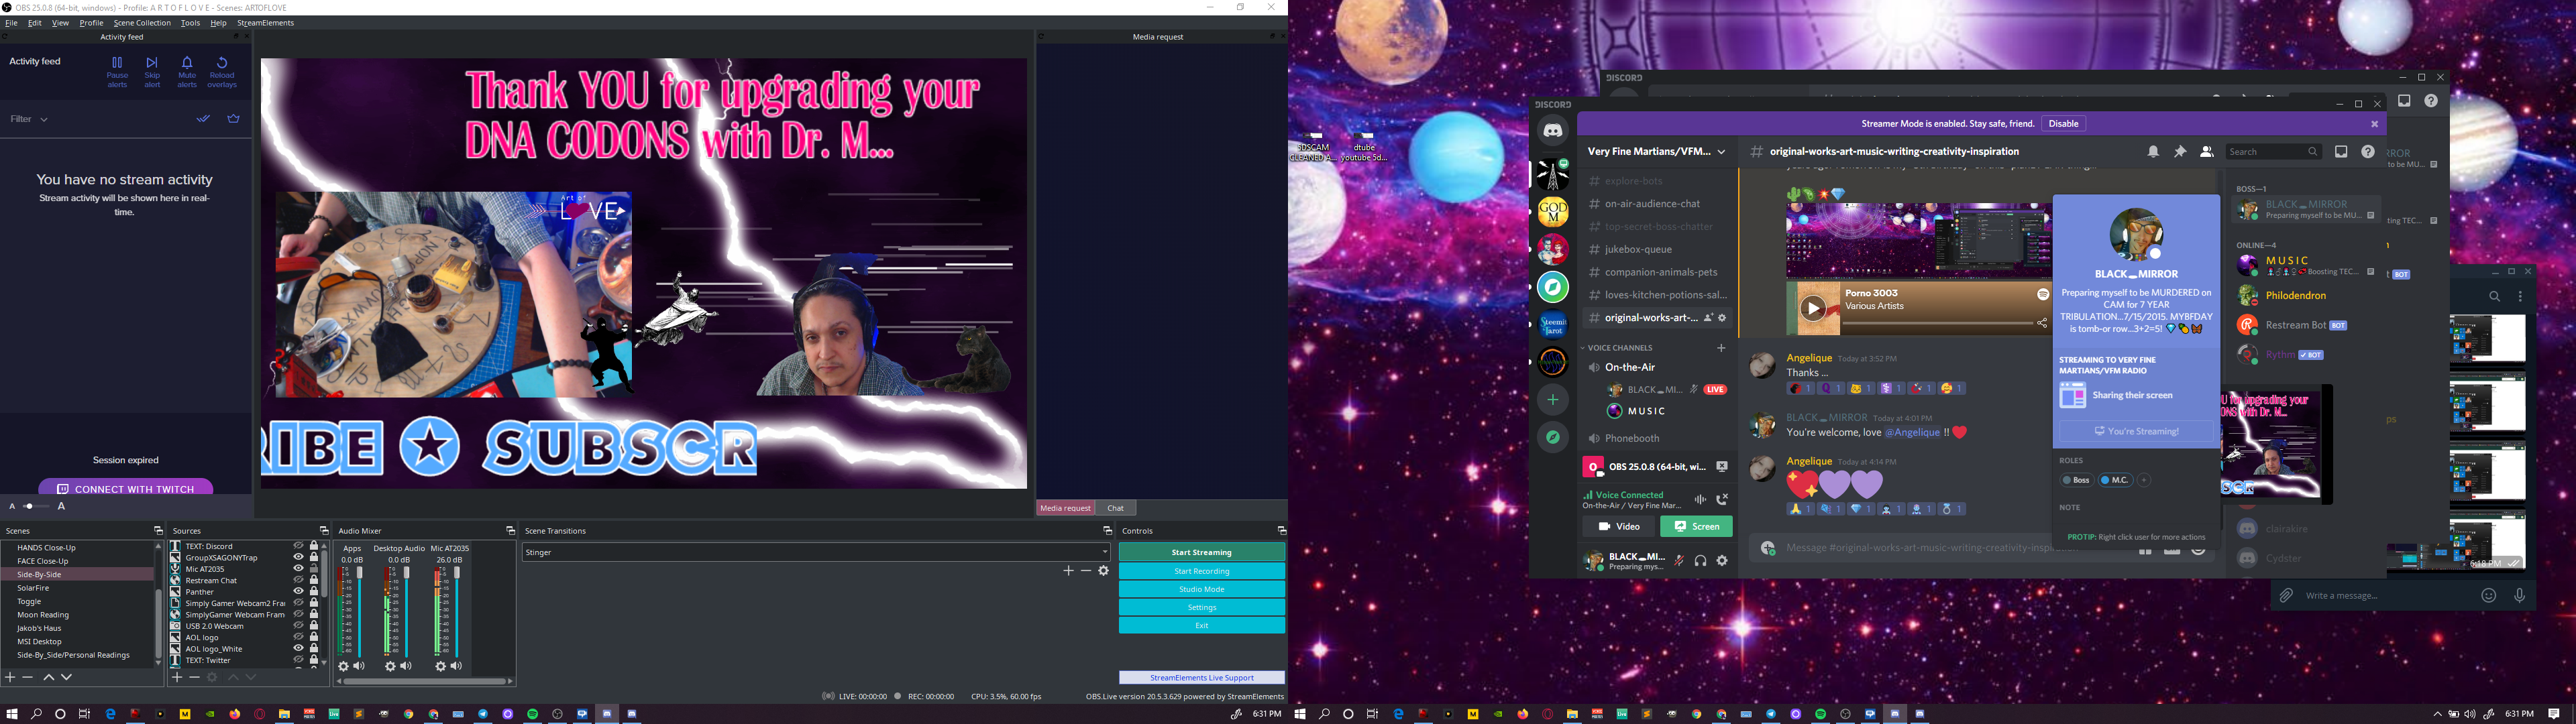Image resolution: width=2576 pixels, height=724 pixels.
Task: Adjust the Desktop Audio volume slider
Action: coord(406,613)
